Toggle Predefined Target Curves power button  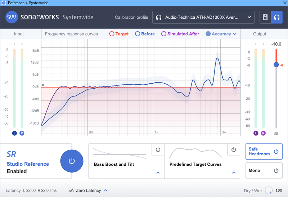pos(234,150)
